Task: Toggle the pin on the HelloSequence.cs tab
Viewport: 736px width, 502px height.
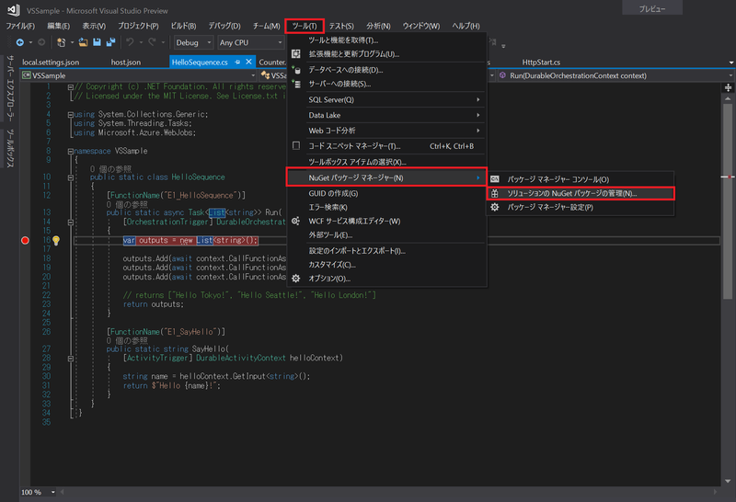Action: point(237,62)
